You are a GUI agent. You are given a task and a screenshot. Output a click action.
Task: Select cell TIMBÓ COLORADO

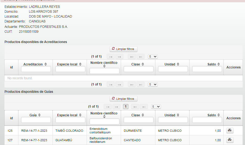click(x=69, y=131)
